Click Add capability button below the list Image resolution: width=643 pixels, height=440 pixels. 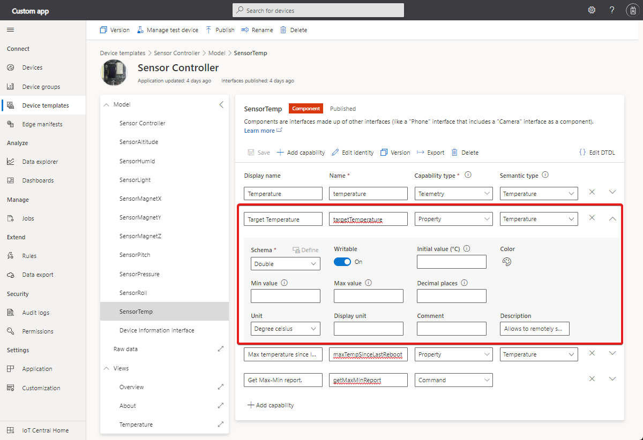(x=270, y=405)
